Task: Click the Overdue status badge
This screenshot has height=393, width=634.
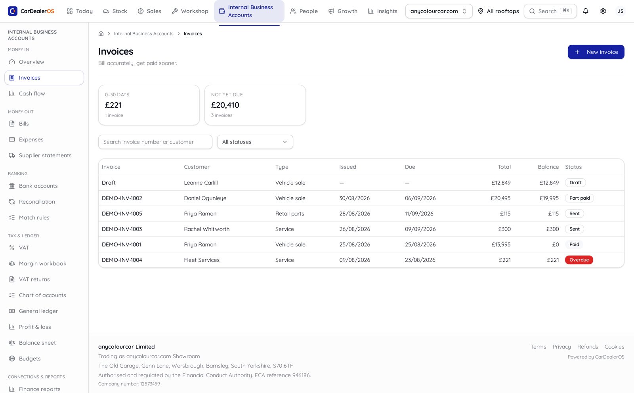Action: tap(579, 260)
